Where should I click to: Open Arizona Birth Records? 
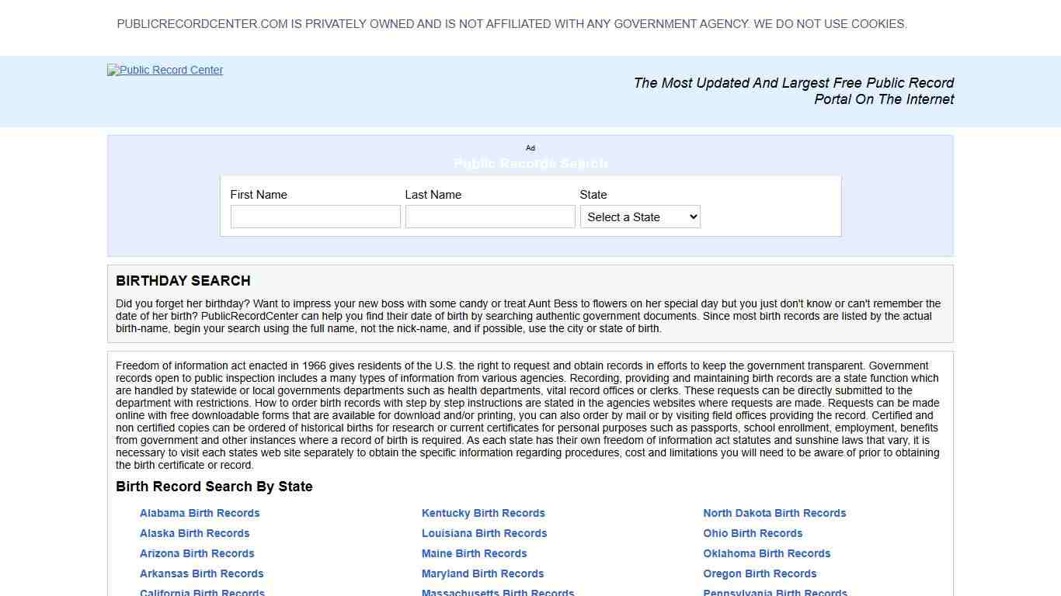[x=197, y=553]
